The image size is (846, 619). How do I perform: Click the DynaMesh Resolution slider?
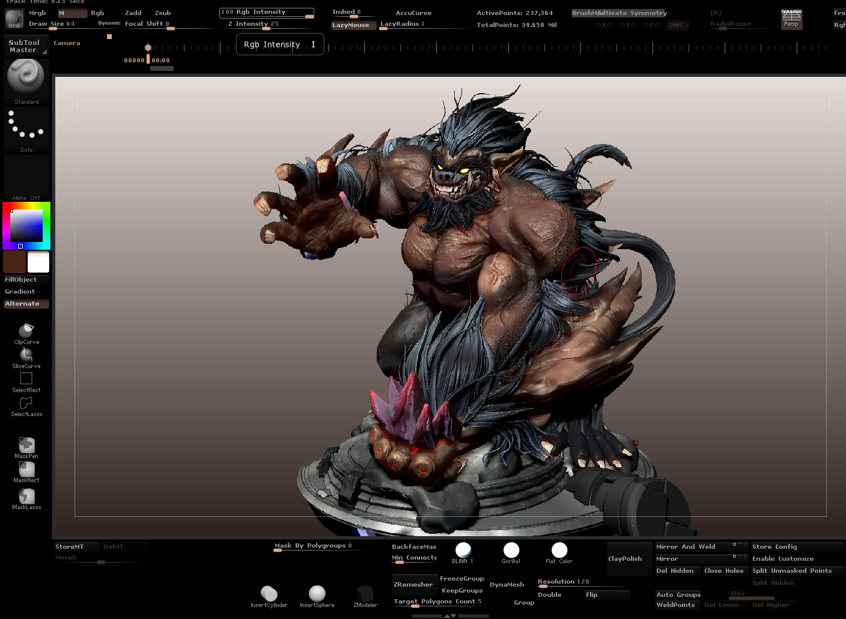[x=582, y=582]
